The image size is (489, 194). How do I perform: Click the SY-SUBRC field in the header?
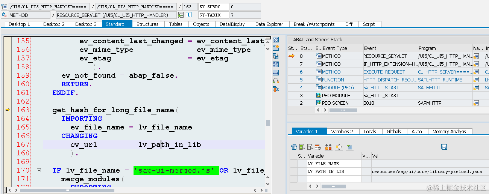pos(213,7)
